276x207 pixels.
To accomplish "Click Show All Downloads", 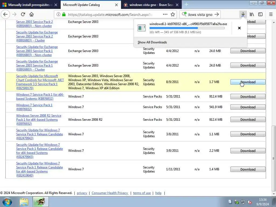I will click(152, 42).
